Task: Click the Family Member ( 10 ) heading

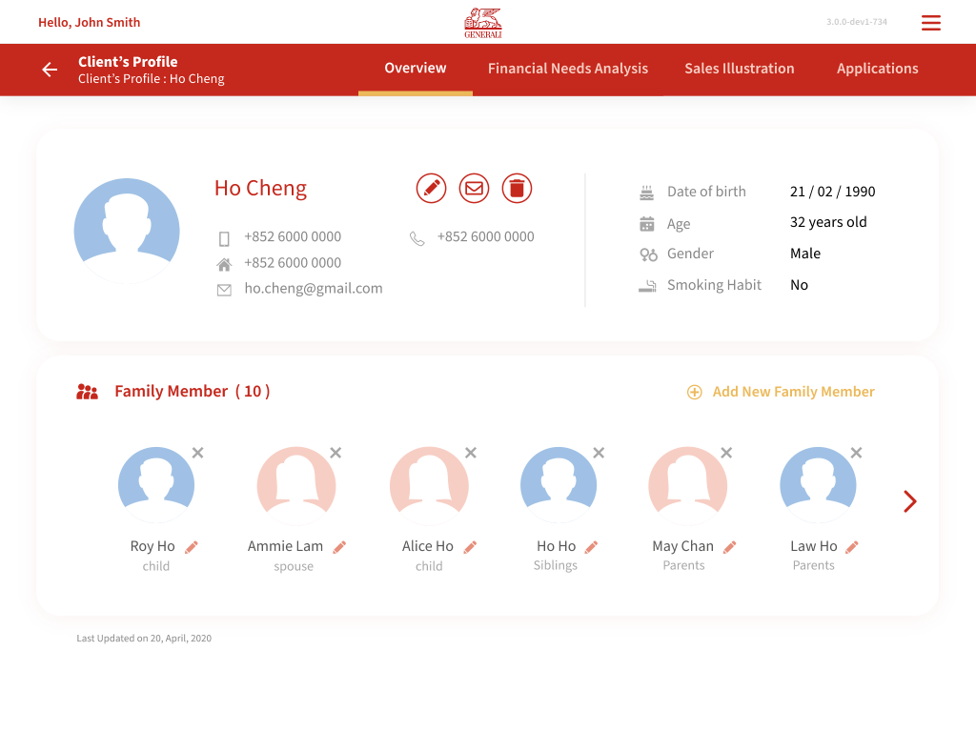Action: click(193, 392)
